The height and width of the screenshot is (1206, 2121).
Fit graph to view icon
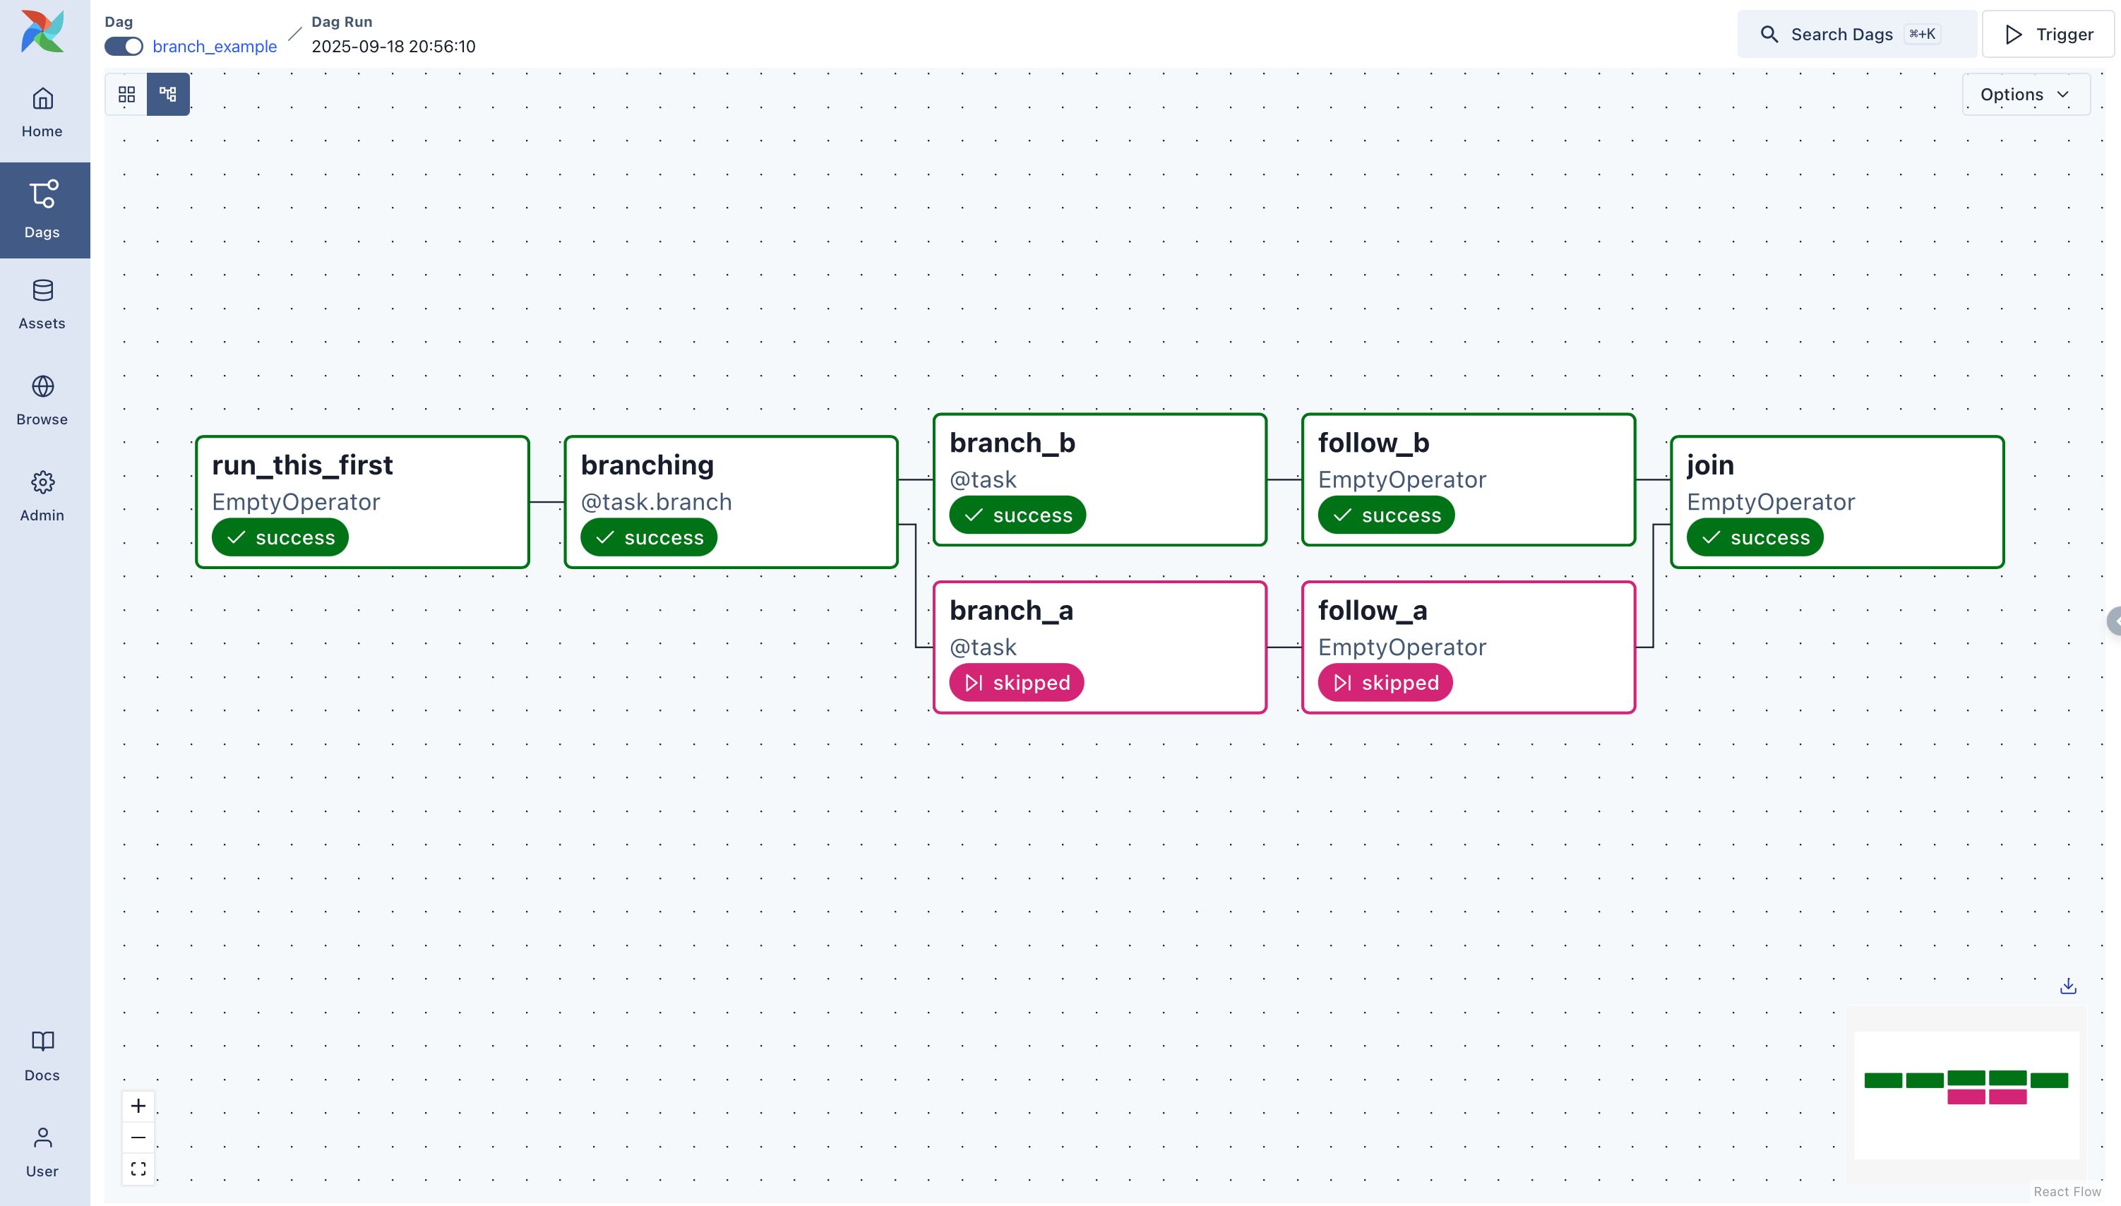click(138, 1169)
